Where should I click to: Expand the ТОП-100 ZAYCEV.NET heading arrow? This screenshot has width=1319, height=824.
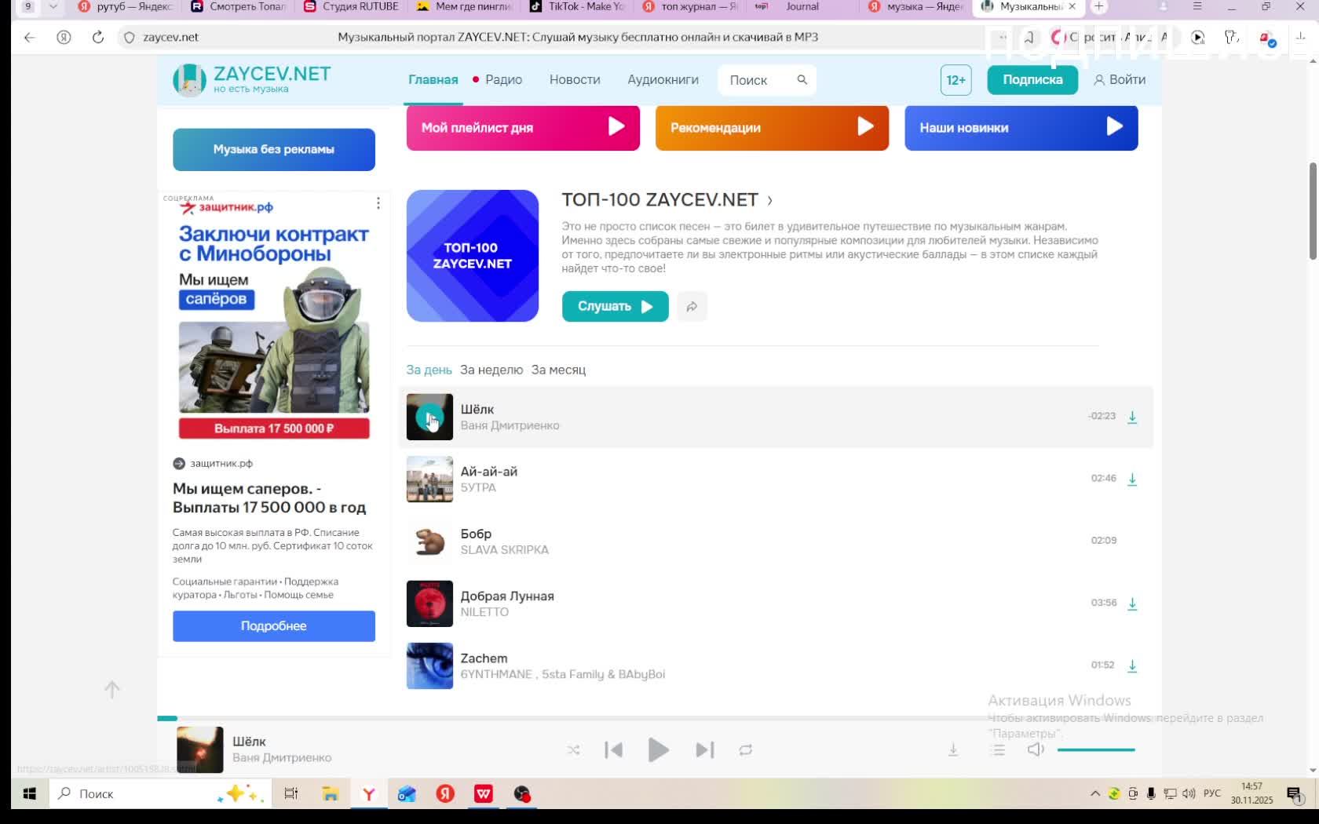769,201
